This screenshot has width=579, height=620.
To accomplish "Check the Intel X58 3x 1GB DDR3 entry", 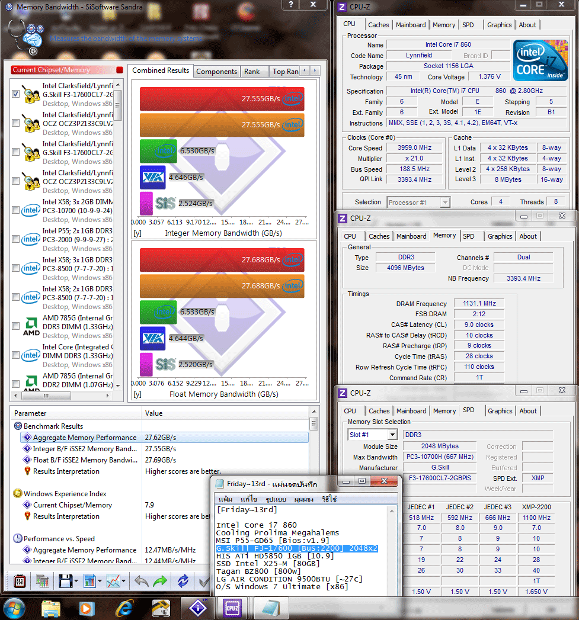I will pyautogui.click(x=16, y=268).
